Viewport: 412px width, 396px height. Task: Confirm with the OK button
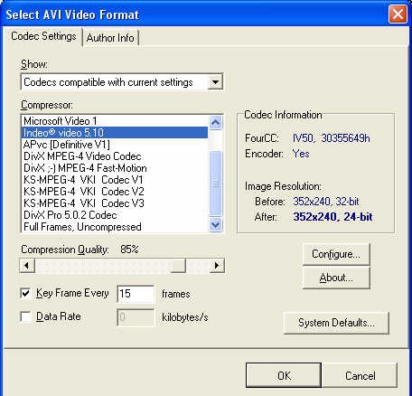284,375
